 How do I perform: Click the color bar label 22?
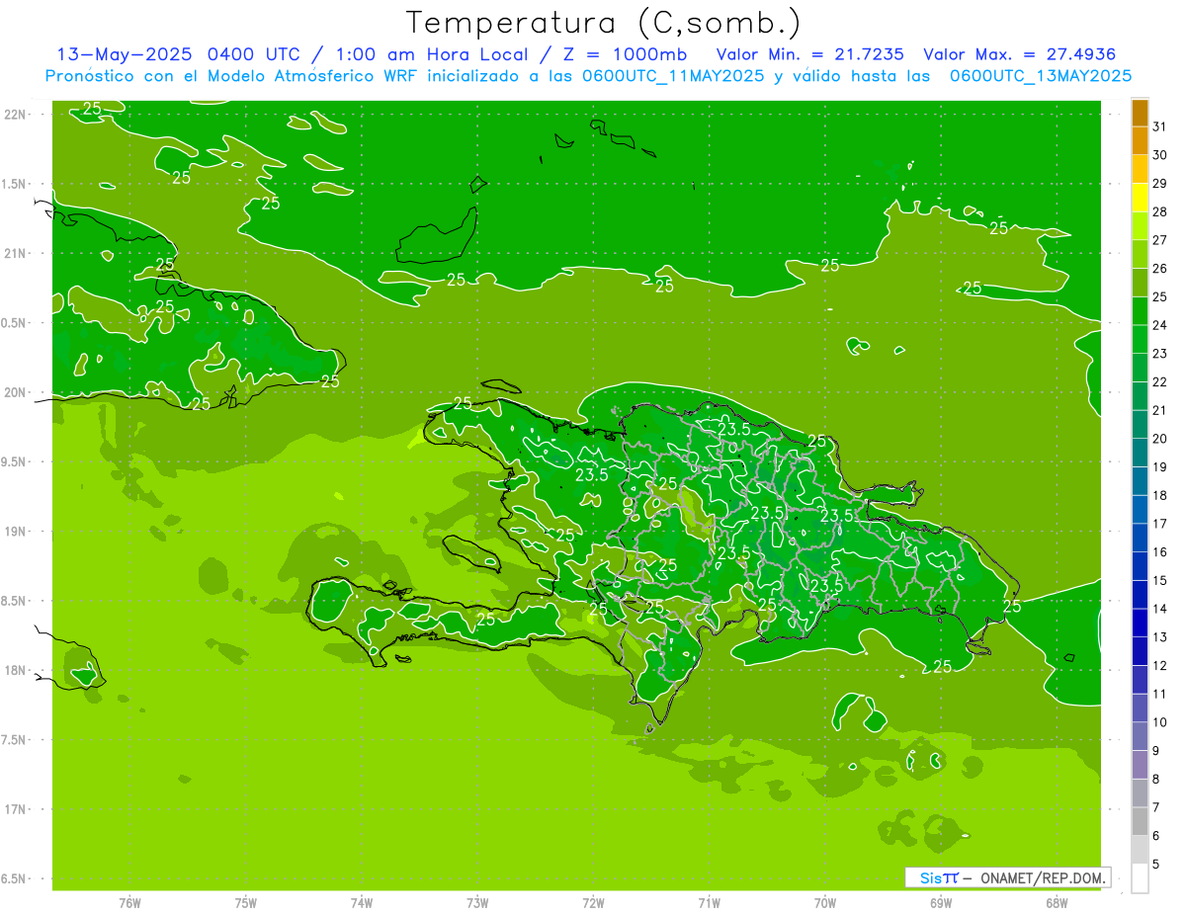coord(1159,382)
